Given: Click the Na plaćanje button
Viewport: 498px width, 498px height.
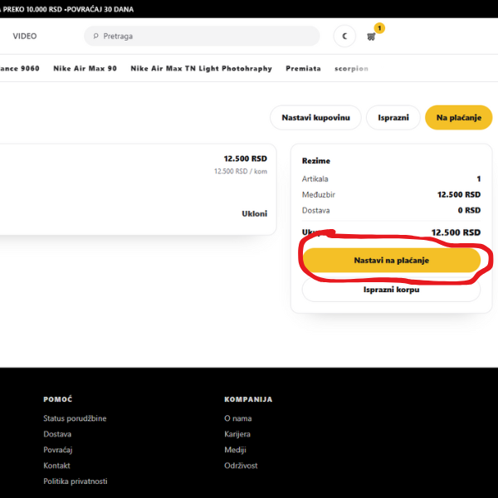Looking at the screenshot, I should coord(458,118).
